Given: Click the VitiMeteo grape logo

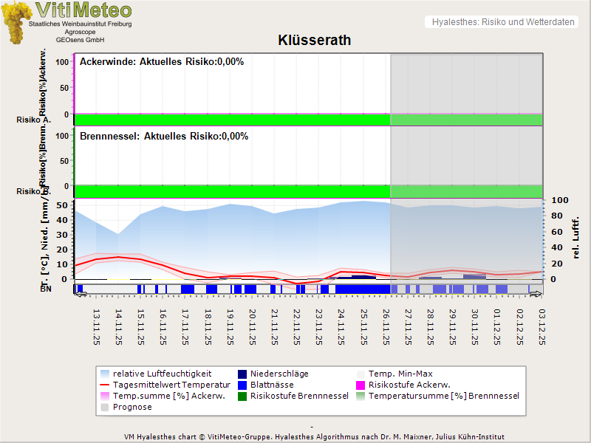Looking at the screenshot, I should pyautogui.click(x=16, y=22).
